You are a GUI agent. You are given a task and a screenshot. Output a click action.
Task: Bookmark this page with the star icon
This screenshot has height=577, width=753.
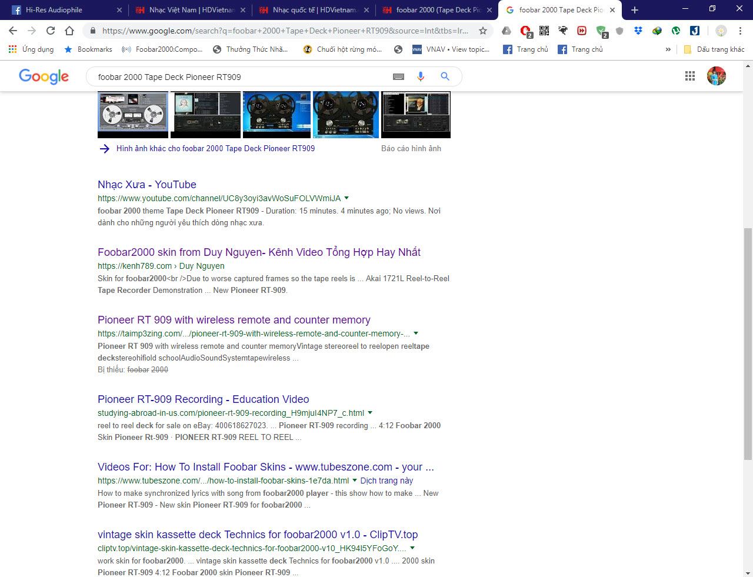coord(483,31)
